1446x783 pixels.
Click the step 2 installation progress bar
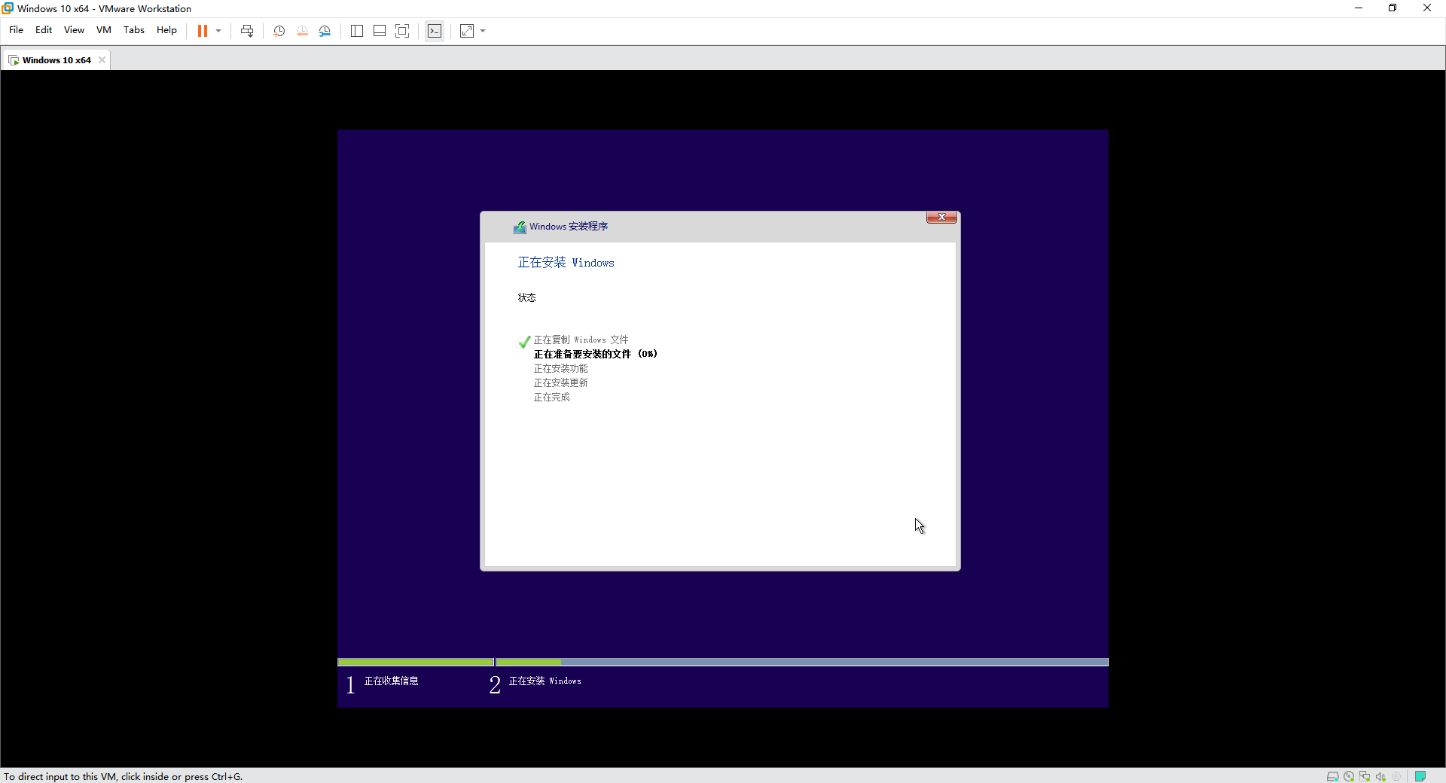pos(802,663)
